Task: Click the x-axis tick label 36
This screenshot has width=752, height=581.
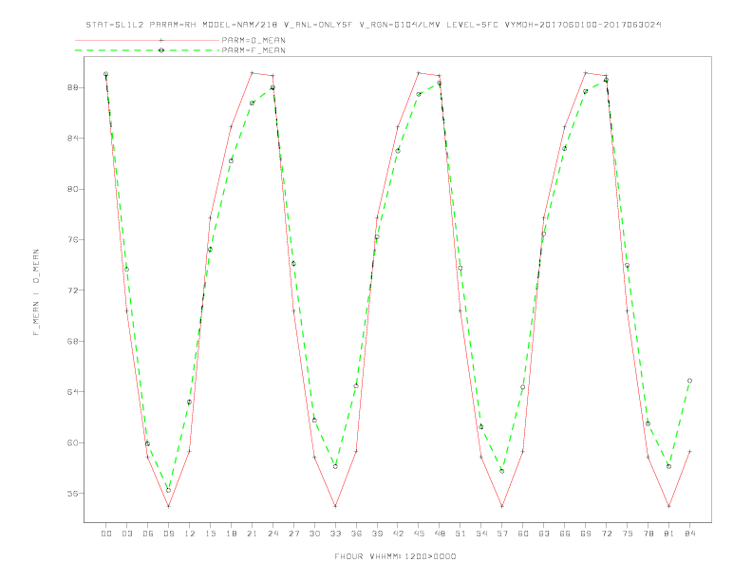Action: 356,534
